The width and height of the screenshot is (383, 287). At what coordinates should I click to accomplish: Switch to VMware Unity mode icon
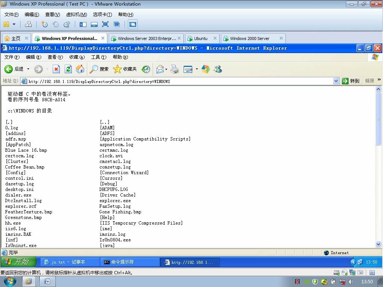[x=117, y=24]
